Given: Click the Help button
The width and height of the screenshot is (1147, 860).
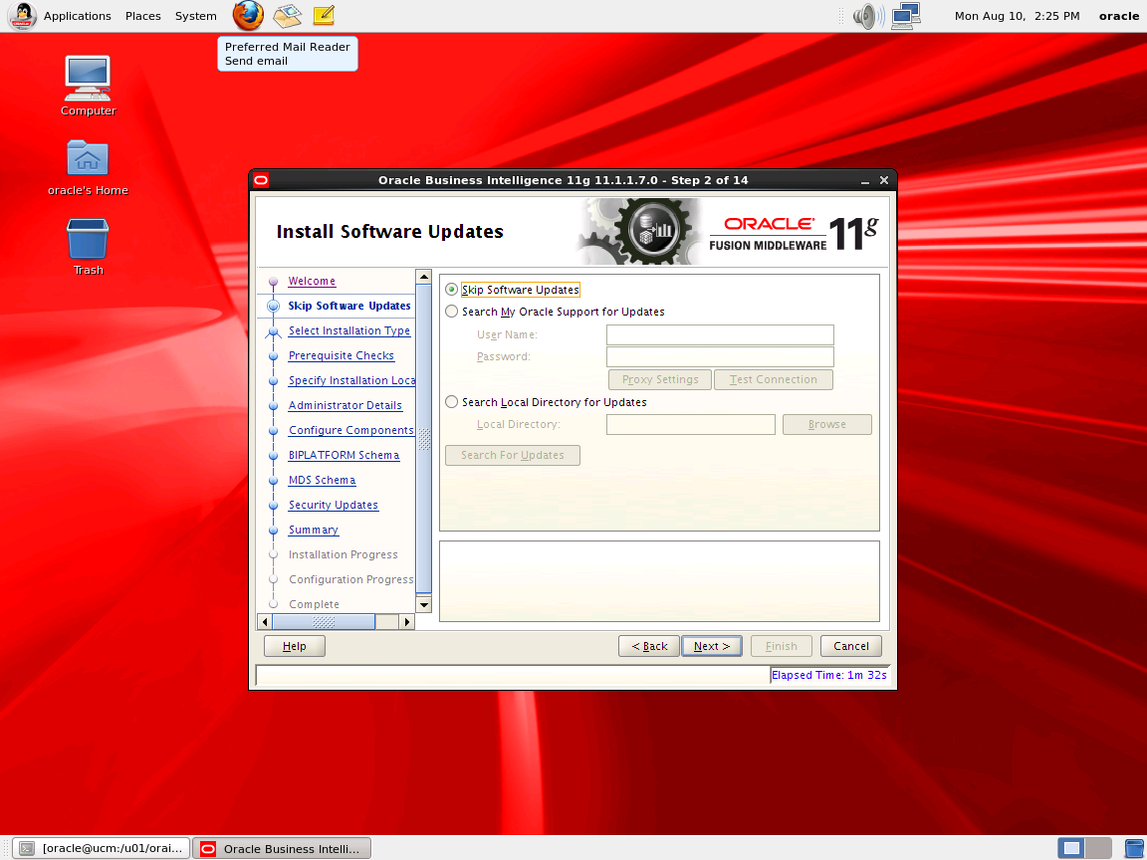Looking at the screenshot, I should point(294,646).
